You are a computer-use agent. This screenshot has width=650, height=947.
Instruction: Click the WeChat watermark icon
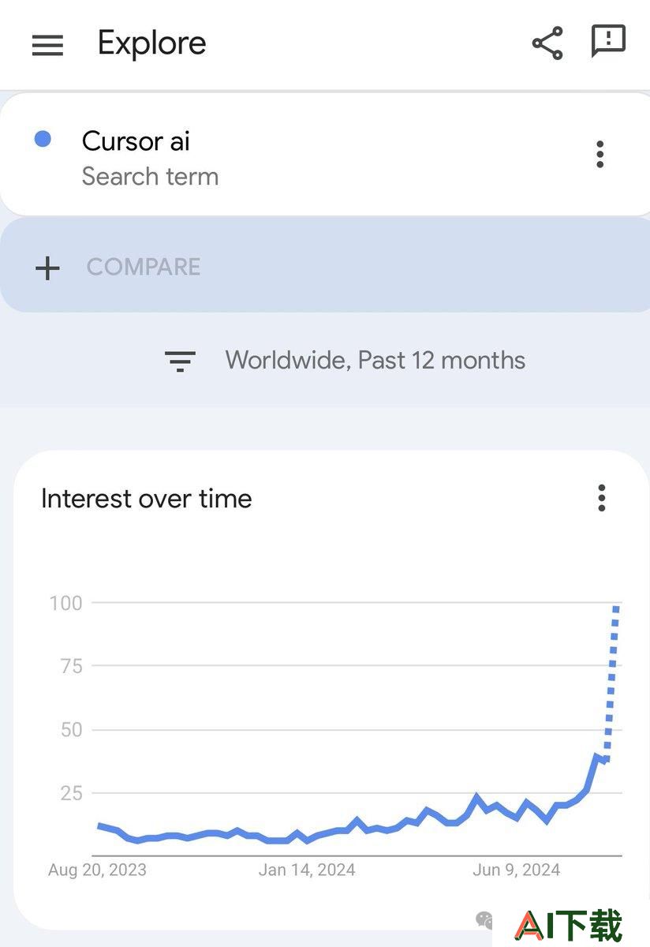[x=484, y=919]
